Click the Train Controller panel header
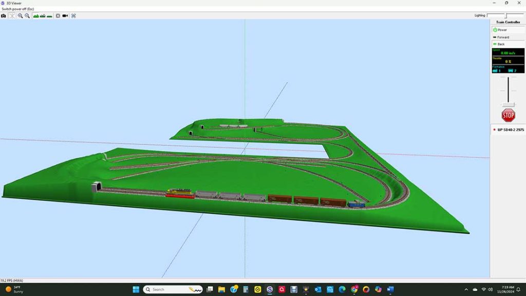 [x=508, y=22]
